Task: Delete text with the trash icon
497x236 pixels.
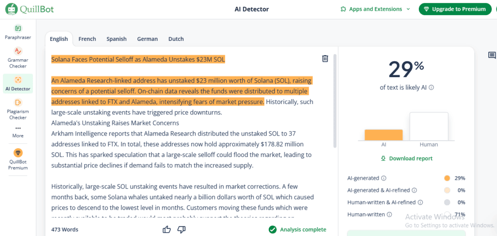Action: click(325, 59)
